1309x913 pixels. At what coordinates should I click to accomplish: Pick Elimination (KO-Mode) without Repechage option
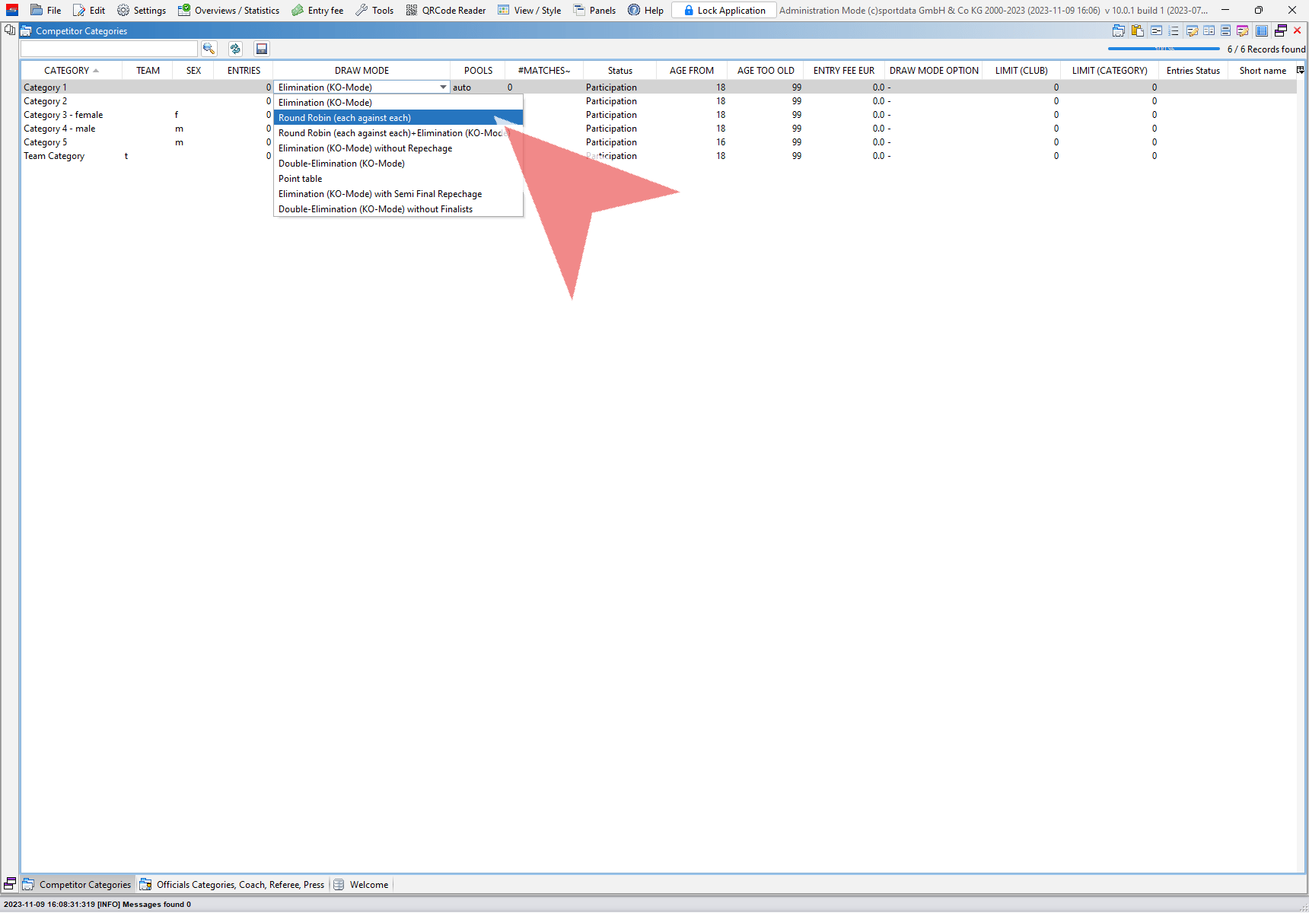pos(365,148)
